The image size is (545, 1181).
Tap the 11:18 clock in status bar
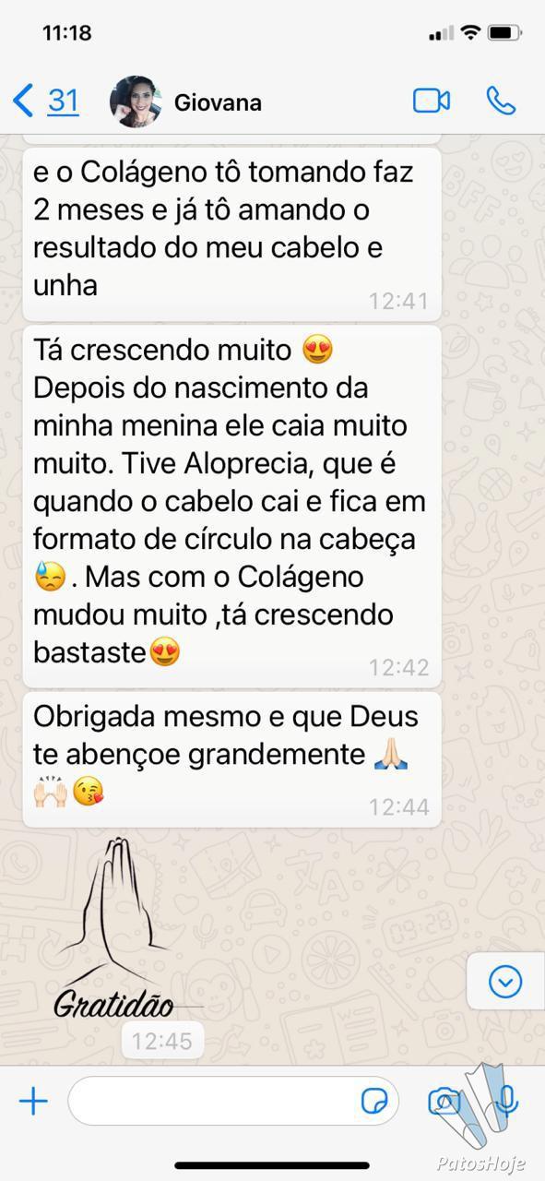(x=67, y=33)
